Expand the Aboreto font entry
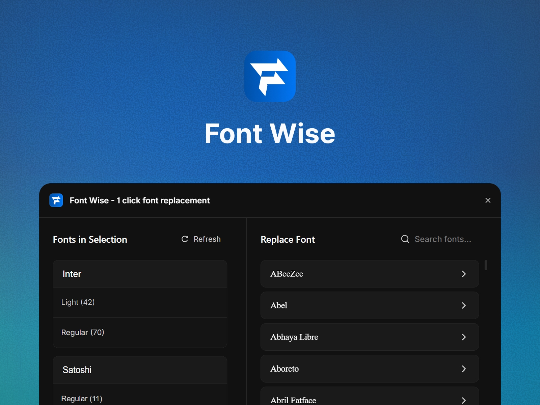540x405 pixels. click(x=370, y=369)
